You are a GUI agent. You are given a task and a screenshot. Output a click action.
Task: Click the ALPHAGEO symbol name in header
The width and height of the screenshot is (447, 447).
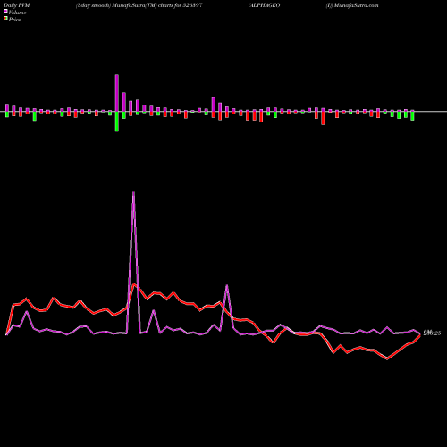coord(265,5)
